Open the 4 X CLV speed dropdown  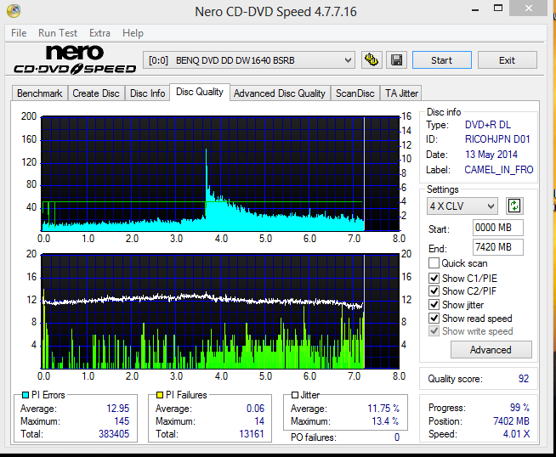pos(462,206)
